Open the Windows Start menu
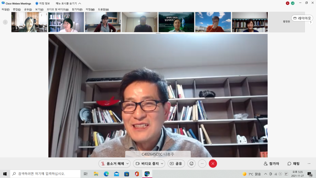Screen dimensions: 316x178 [5, 174]
